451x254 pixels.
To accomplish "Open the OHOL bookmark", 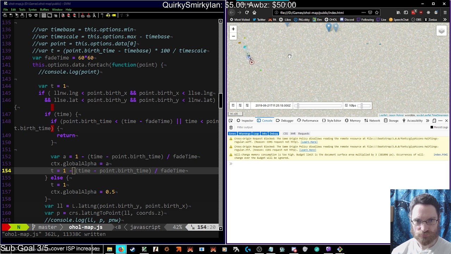I will (x=330, y=20).
